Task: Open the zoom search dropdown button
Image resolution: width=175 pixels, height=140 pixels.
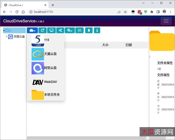Action: click(70, 30)
